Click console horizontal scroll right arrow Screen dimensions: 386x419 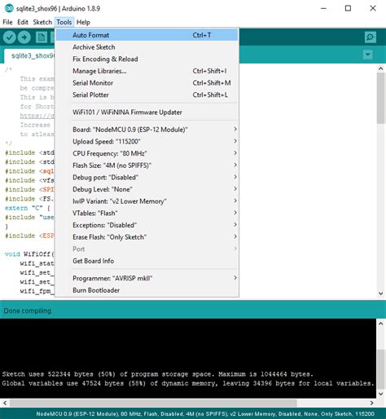pyautogui.click(x=371, y=403)
